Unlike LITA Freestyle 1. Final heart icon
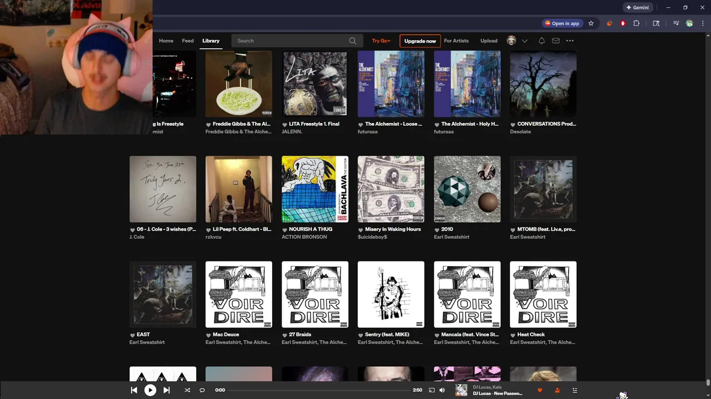Image resolution: width=711 pixels, height=399 pixels. [284, 125]
